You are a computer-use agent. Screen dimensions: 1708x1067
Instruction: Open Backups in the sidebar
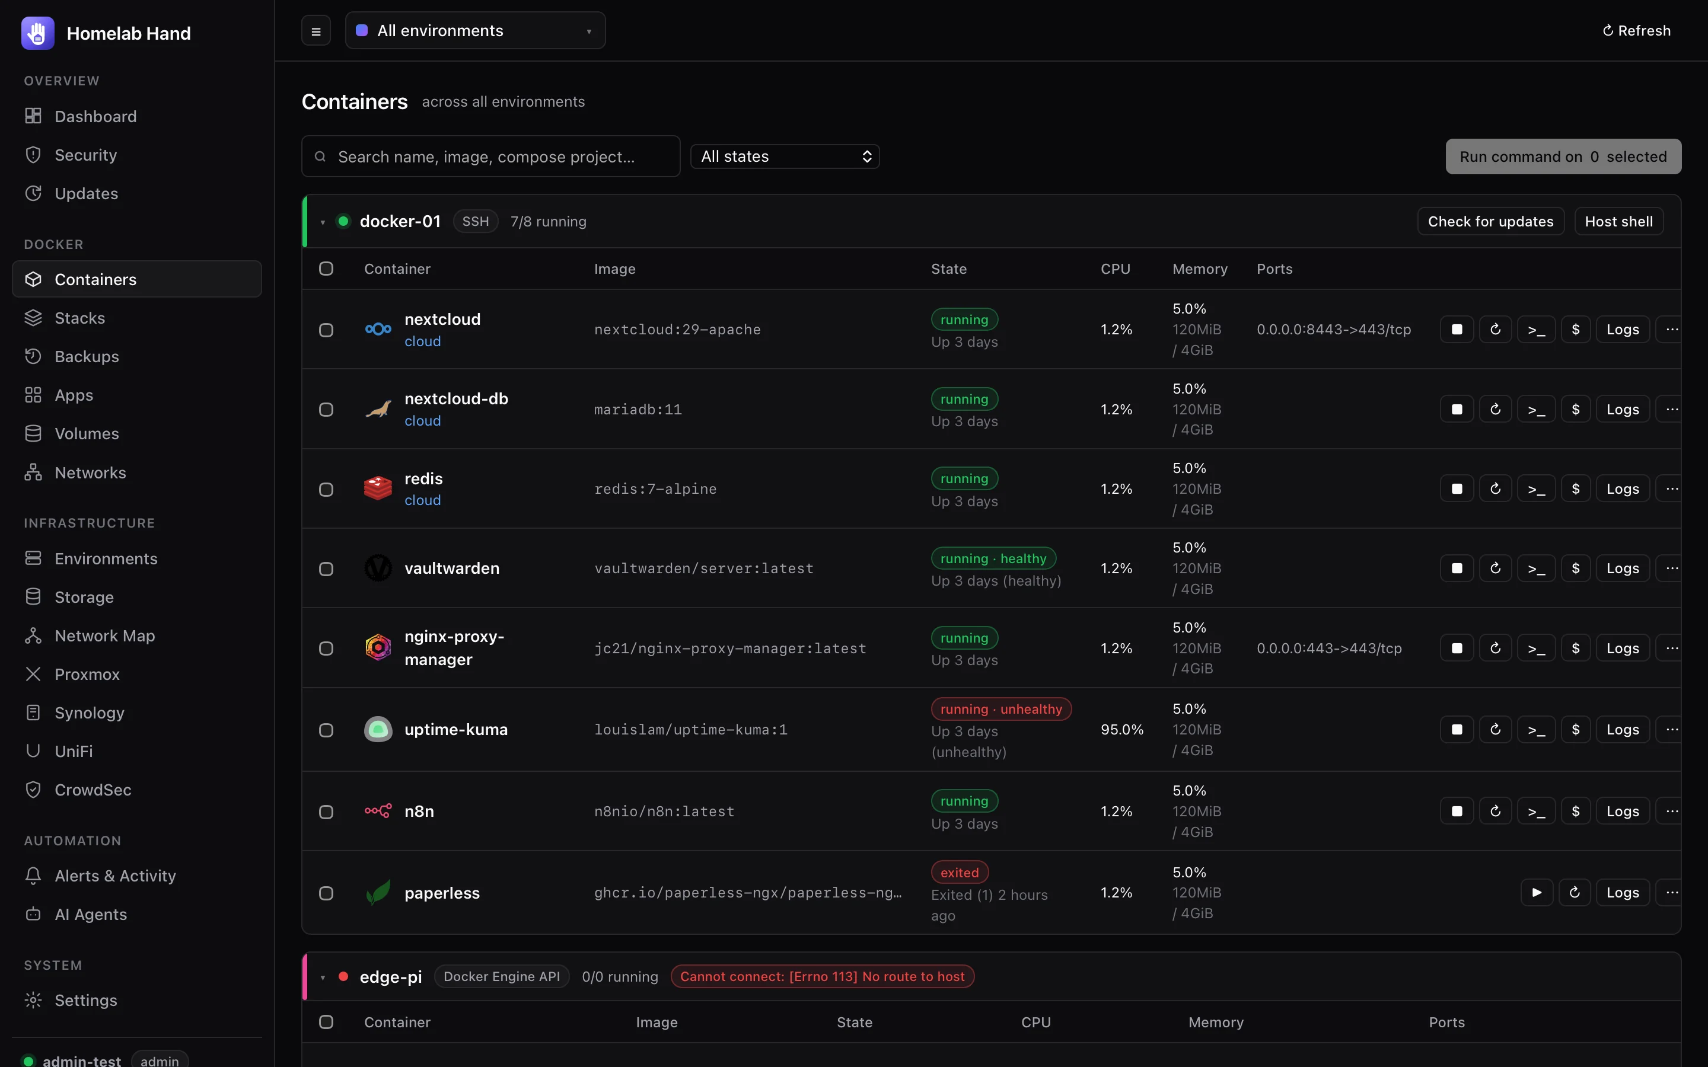pyautogui.click(x=137, y=357)
